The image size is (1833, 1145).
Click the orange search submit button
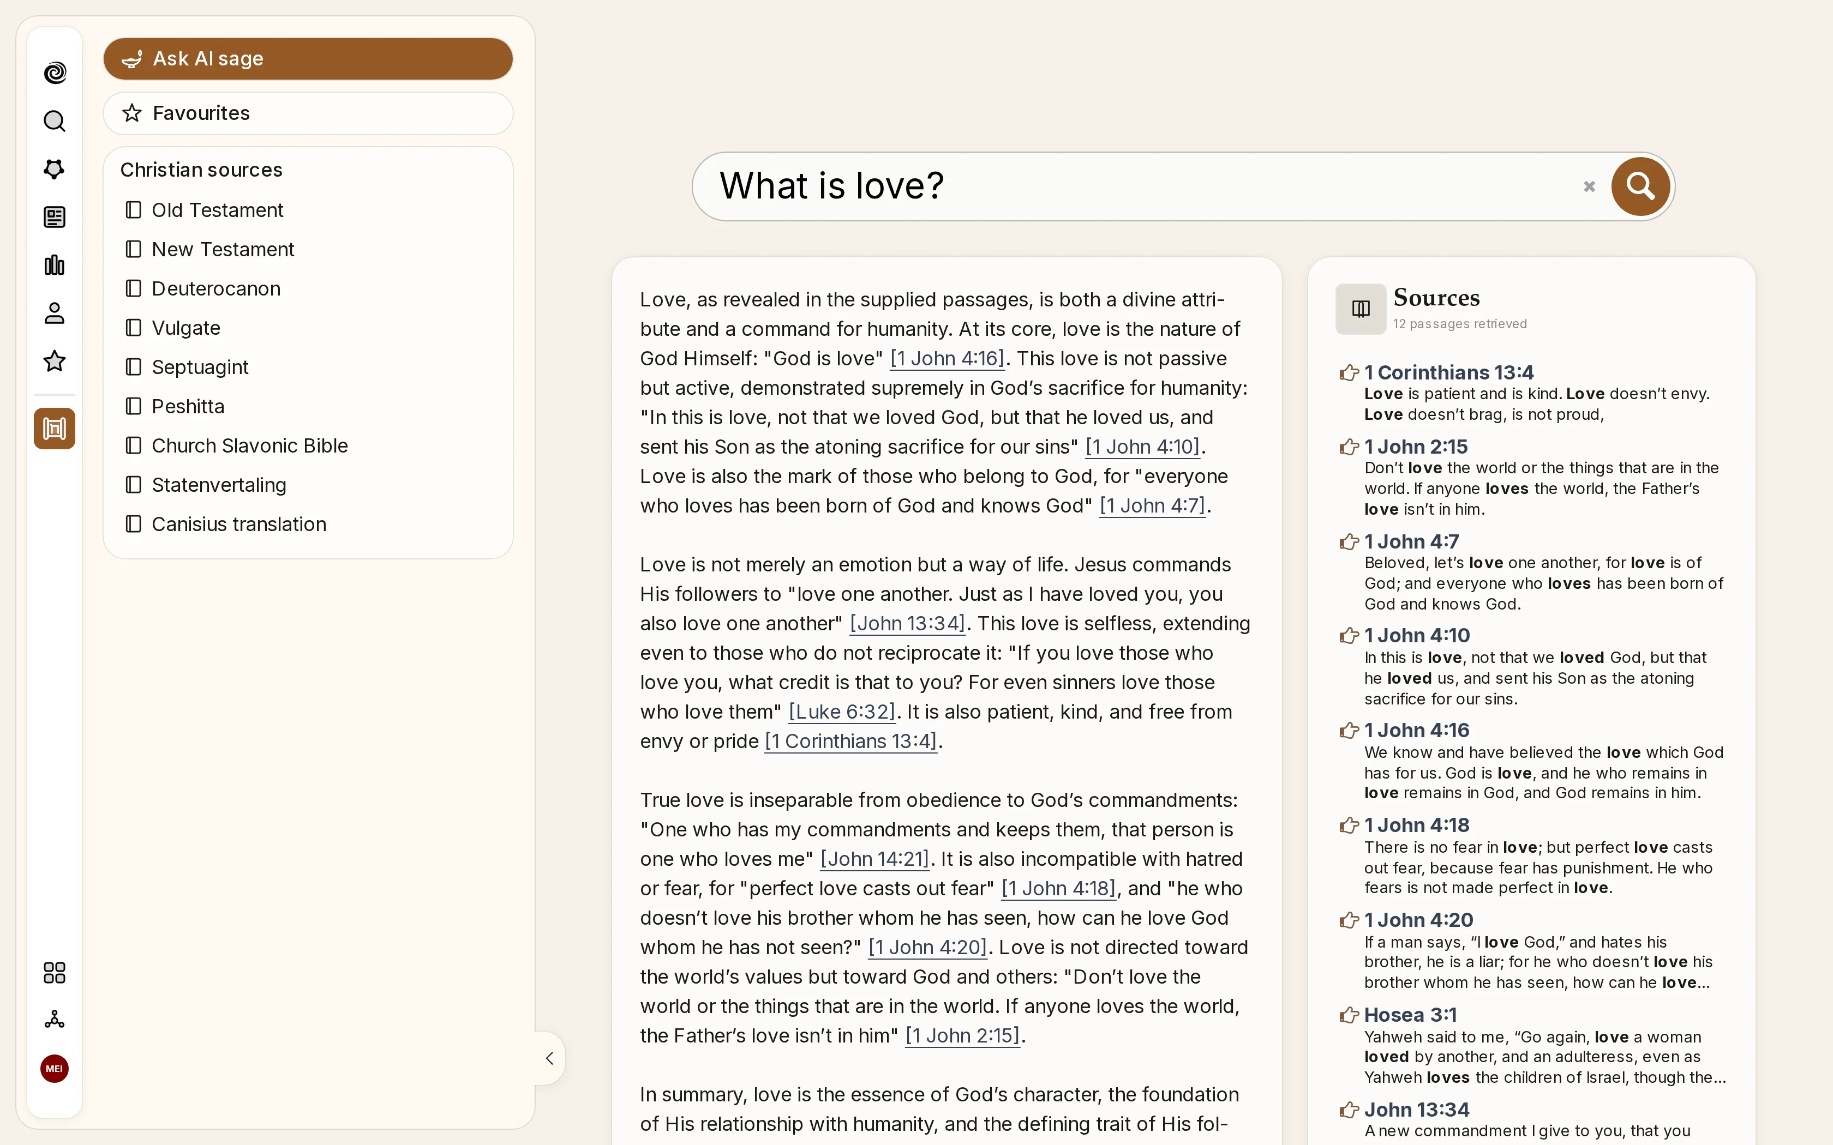(1640, 186)
